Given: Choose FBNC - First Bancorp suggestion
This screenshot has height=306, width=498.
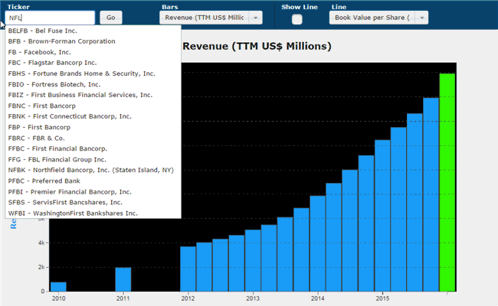Looking at the screenshot, I should click(93, 106).
